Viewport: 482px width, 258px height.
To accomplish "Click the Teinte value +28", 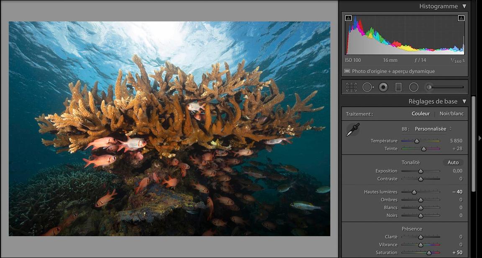I will 457,149.
